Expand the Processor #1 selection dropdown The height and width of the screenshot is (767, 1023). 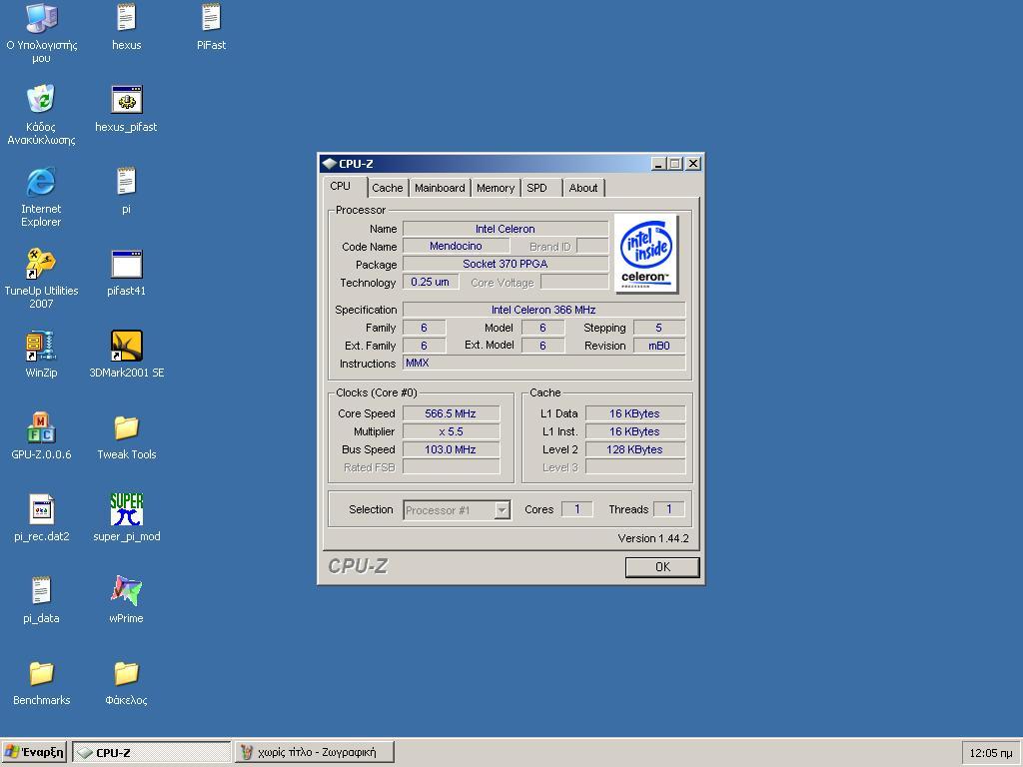(x=502, y=510)
